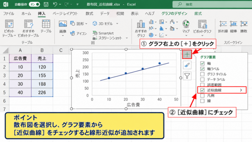
Task: Switch to the ホーム (Home) tab
Action: tap(26, 13)
